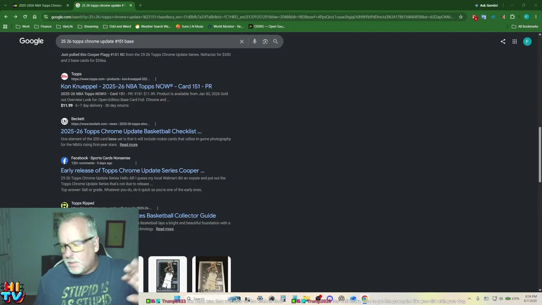
Task: Search by image with Google Lens
Action: pos(265,42)
